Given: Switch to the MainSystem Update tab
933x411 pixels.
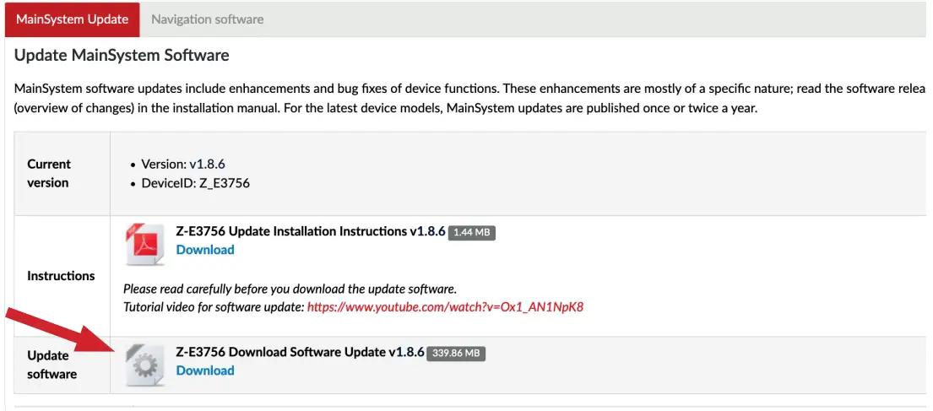Looking at the screenshot, I should (73, 19).
